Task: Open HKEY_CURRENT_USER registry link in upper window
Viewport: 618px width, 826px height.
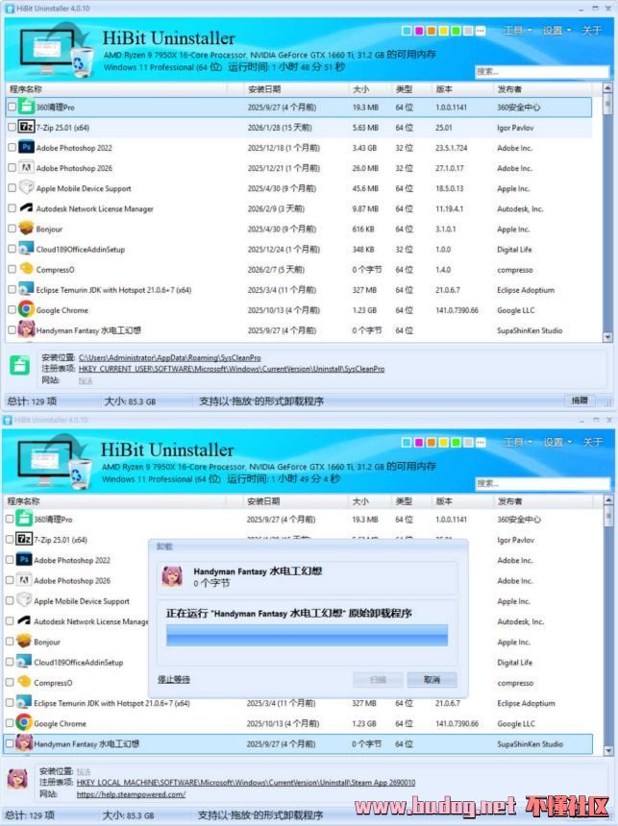Action: (232, 369)
